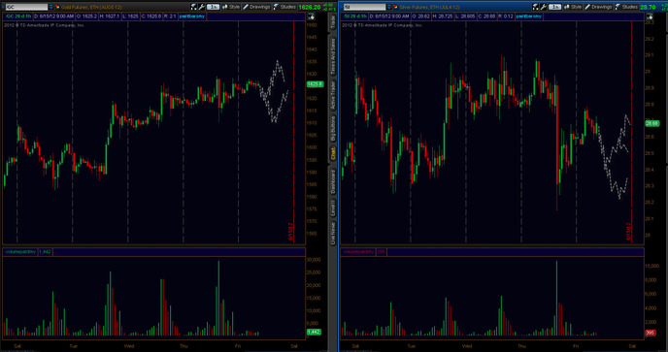The image size is (668, 352).
Task: Open the wrench settings icon on silver chart
Action: pos(543,7)
